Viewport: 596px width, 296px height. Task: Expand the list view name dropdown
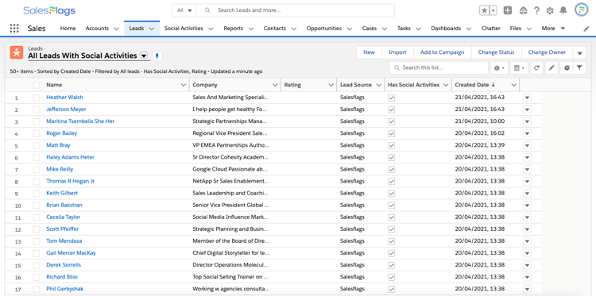144,56
